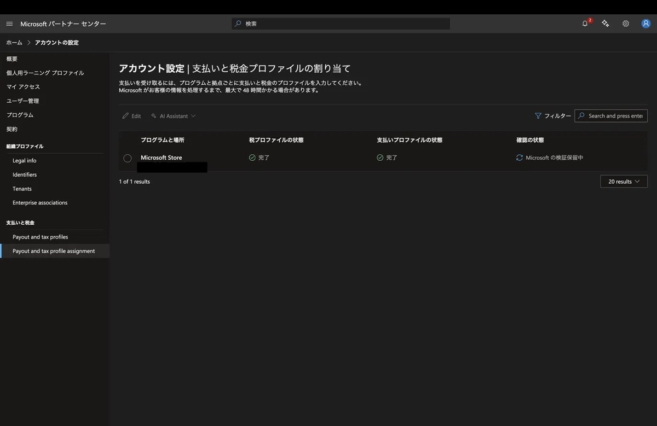
Task: Open the notifications bell
Action: coord(585,24)
